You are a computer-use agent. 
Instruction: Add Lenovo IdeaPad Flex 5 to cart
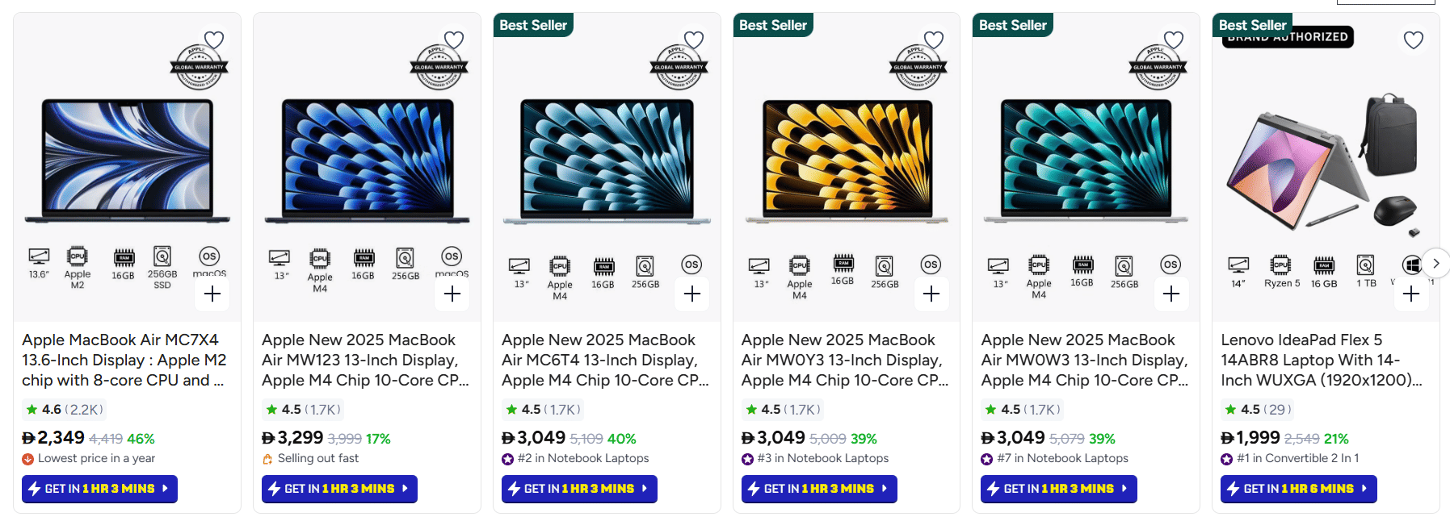(1410, 294)
